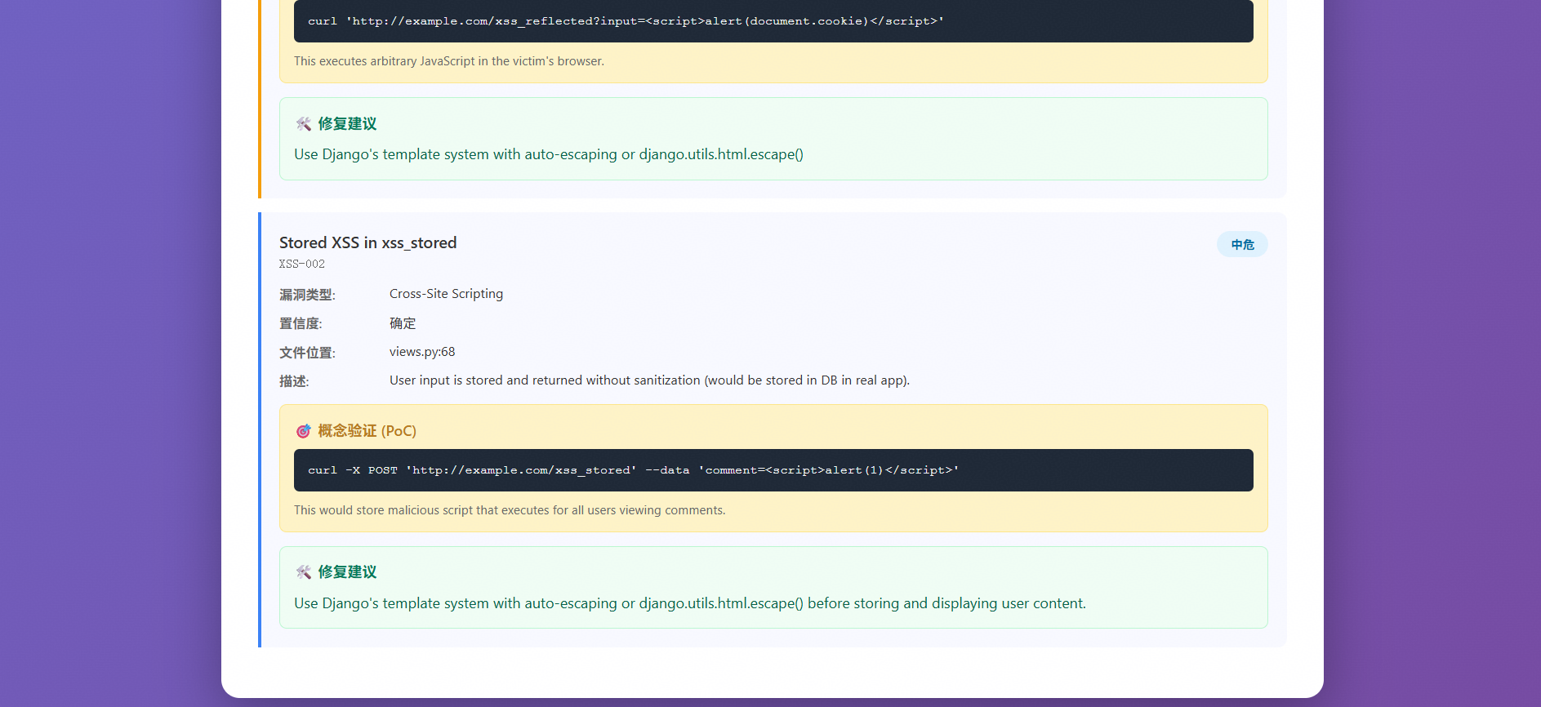Click the 修复建议 heading above the advice ending in escape()
The height and width of the screenshot is (707, 1541).
tap(347, 124)
